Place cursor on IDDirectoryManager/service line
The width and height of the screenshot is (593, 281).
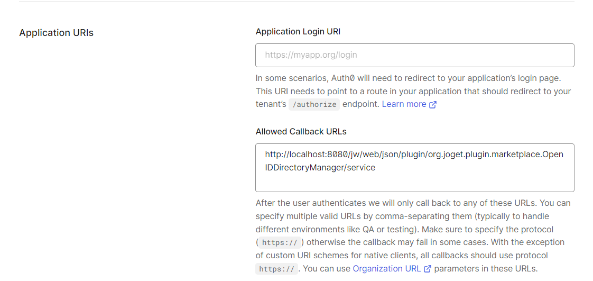(x=320, y=167)
